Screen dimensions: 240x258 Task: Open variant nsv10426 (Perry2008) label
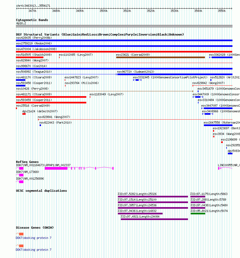pyautogui.click(x=32, y=89)
